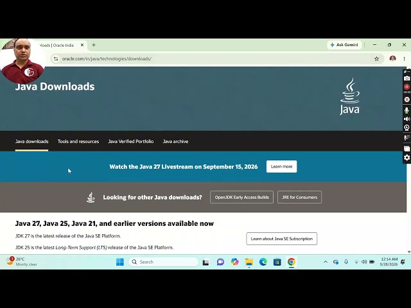The width and height of the screenshot is (411, 308).
Task: Click the taskbar Search box
Action: (x=163, y=262)
